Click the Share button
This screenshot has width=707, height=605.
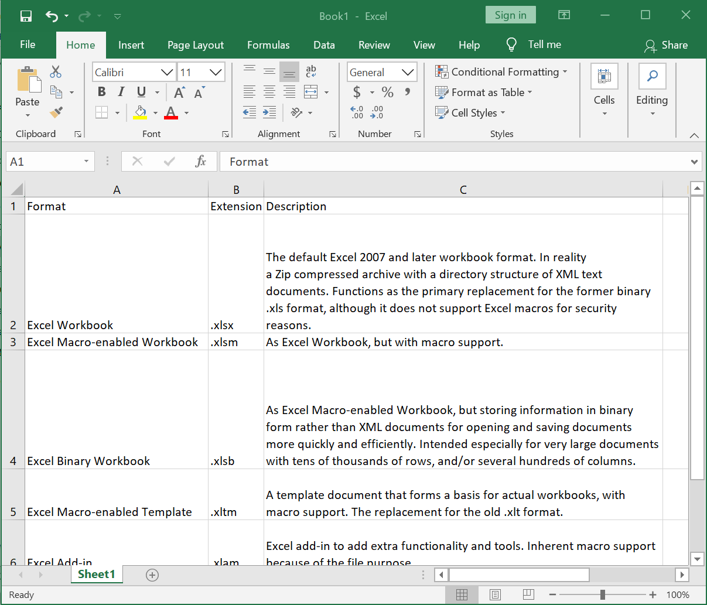click(x=667, y=45)
